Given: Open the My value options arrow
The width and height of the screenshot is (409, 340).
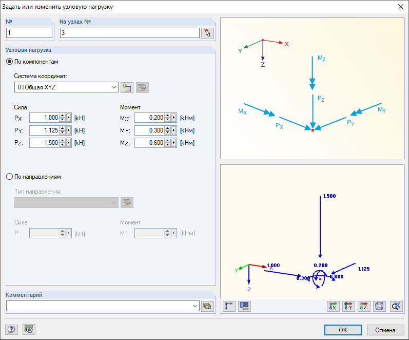Looking at the screenshot, I should pyautogui.click(x=174, y=130).
